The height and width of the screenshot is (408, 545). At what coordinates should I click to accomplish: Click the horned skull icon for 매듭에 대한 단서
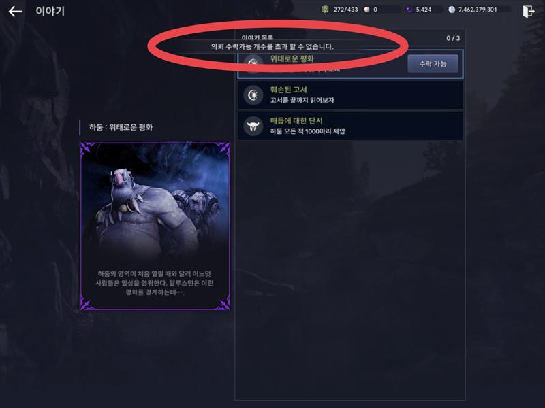point(253,126)
